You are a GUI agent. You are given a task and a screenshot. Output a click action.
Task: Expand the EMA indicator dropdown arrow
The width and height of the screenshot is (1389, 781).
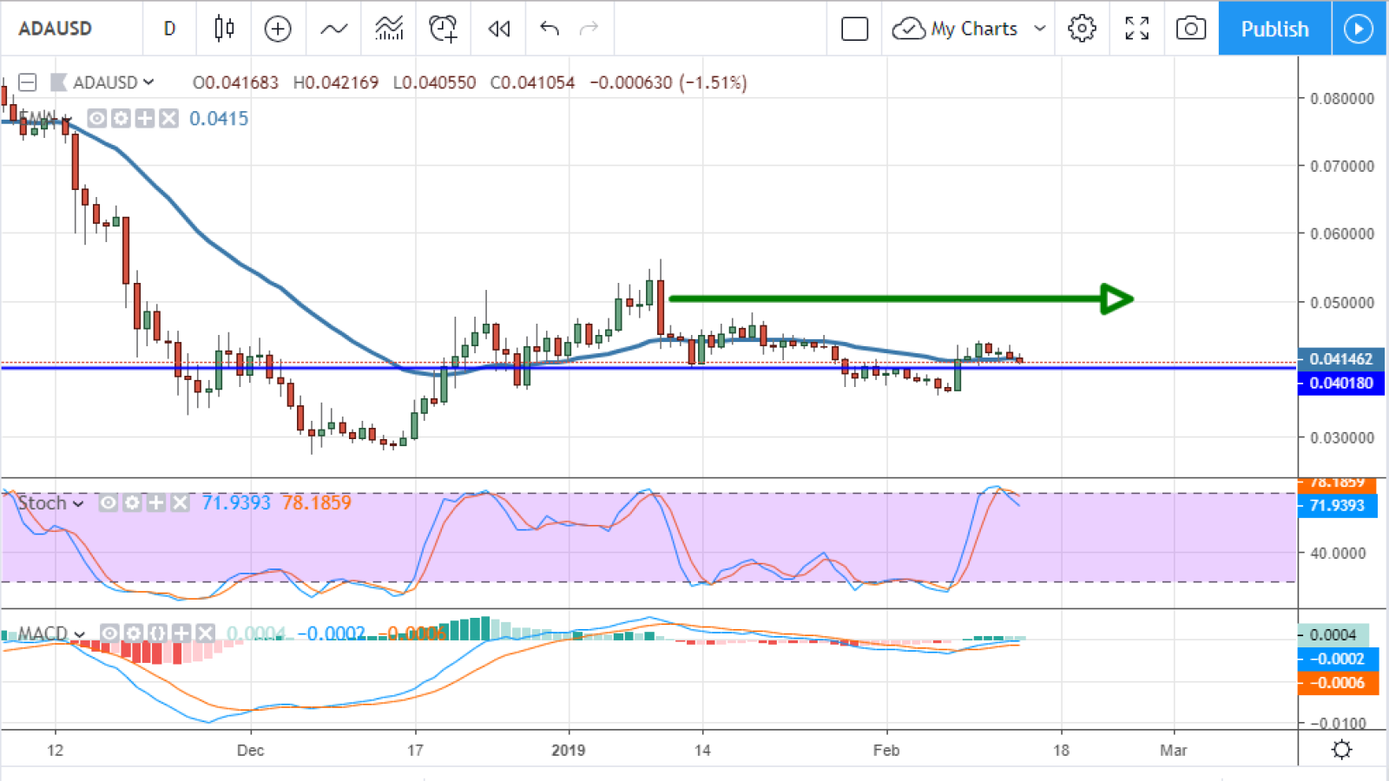click(66, 119)
